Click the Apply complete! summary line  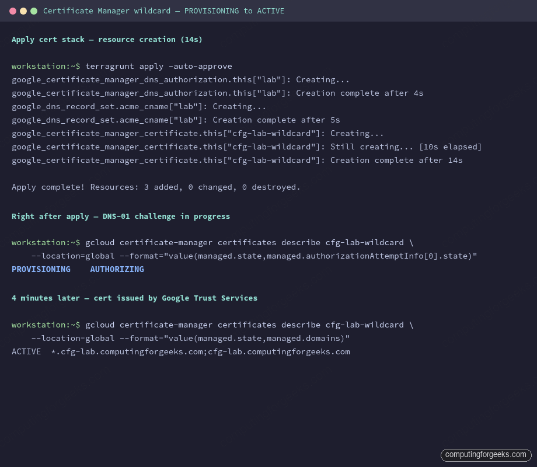point(155,187)
